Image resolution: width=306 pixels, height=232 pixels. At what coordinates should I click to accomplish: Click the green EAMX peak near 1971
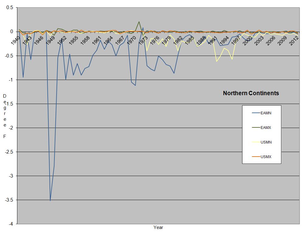point(139,22)
